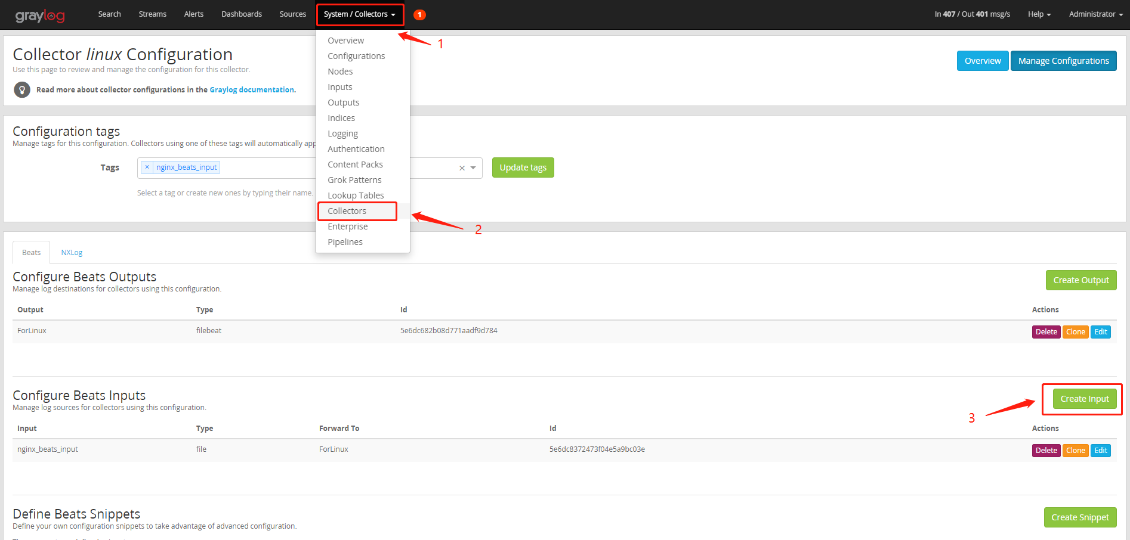Click the Graylog logo

click(x=39, y=15)
